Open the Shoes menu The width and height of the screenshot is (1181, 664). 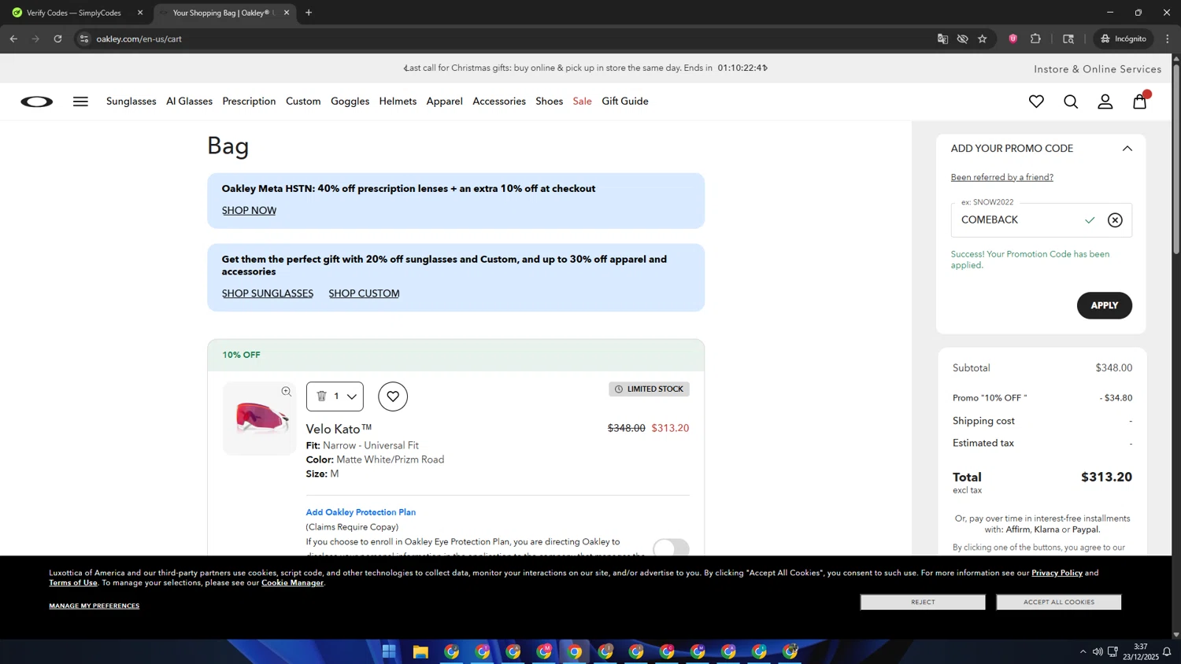click(x=549, y=101)
